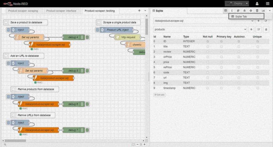Toggle Primary key checkbox for ID row
Image resolution: width=273 pixels, height=147 pixels.
[x=221, y=42]
